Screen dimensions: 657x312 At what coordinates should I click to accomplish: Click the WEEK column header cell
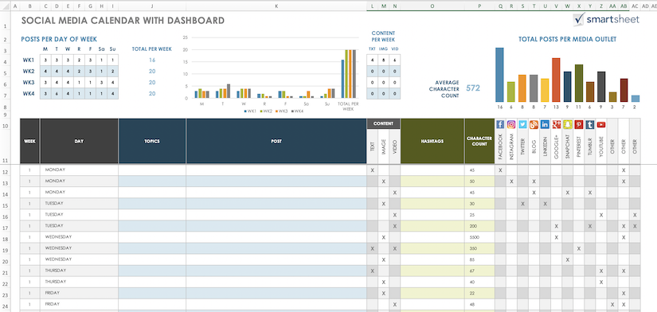pos(29,141)
